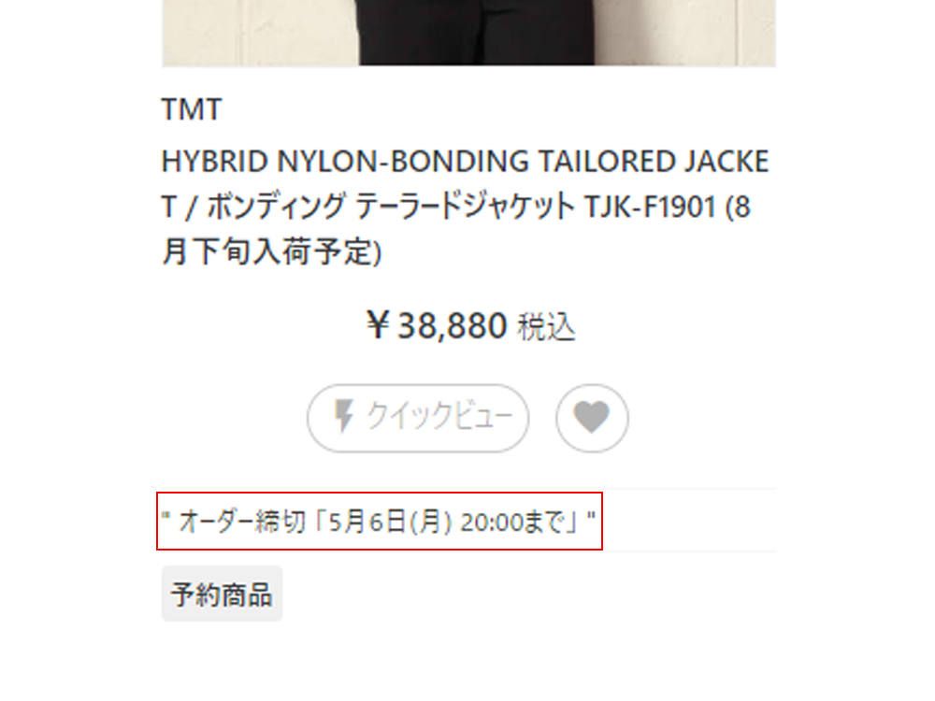Open the HYBRID NYLON-BONDING TAILORED JACKET title
The height and width of the screenshot is (701, 935).
pyautogui.click(x=465, y=207)
